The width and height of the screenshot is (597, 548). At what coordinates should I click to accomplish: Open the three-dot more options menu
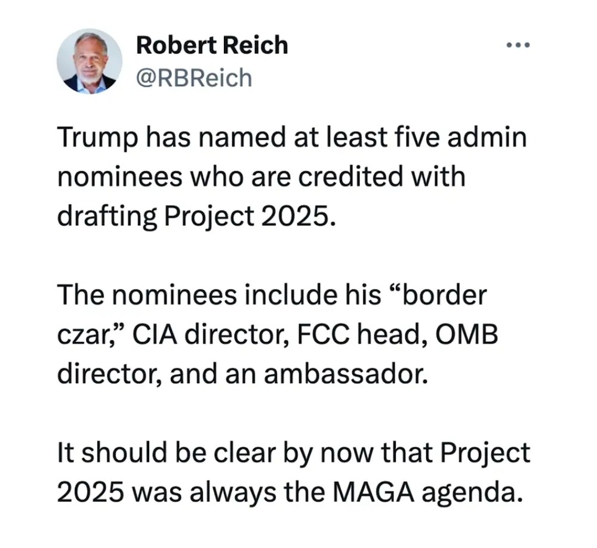tap(518, 45)
